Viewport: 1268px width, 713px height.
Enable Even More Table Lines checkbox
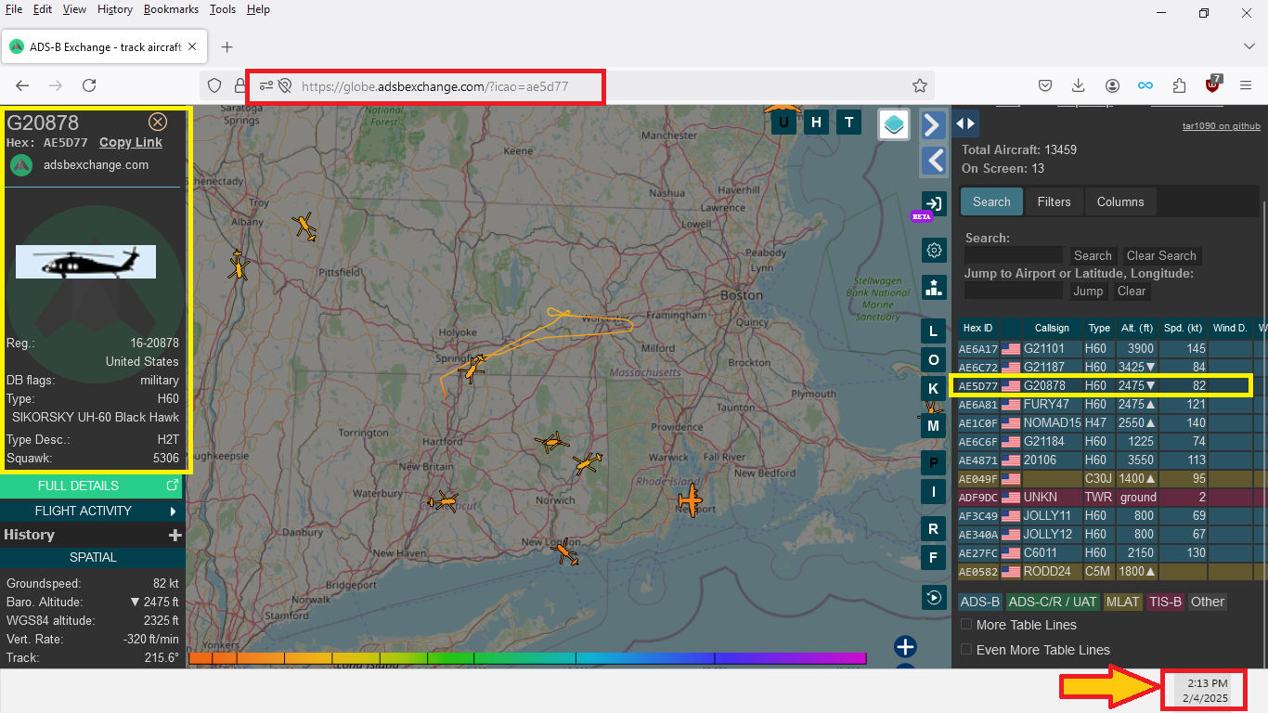[x=966, y=650]
